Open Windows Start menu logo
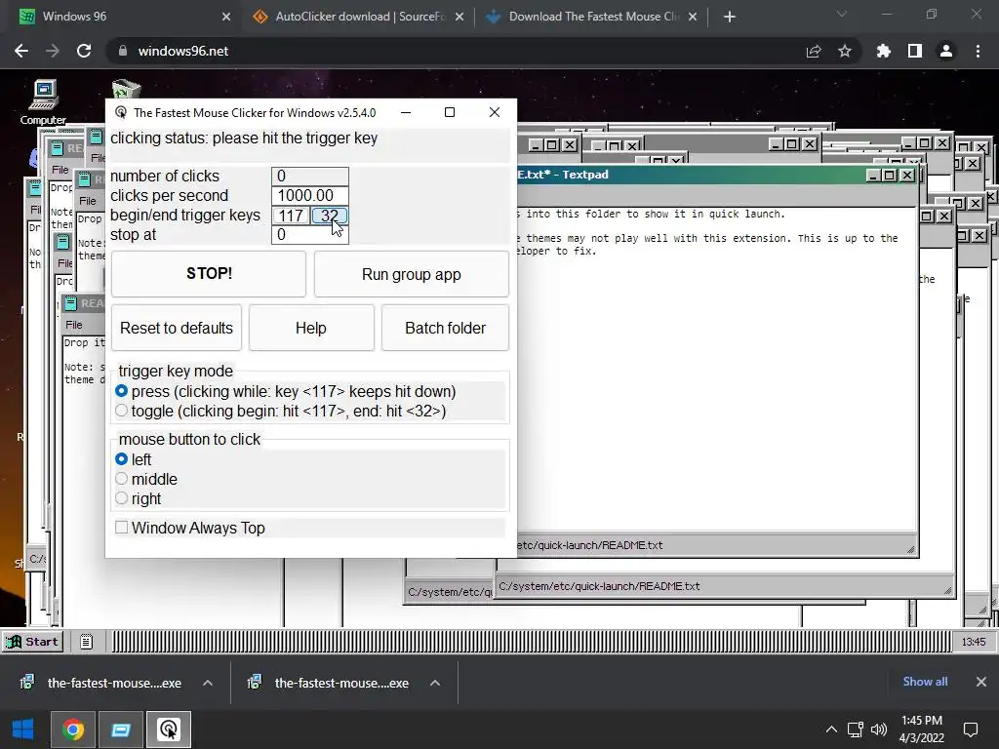999x749 pixels. (23, 729)
